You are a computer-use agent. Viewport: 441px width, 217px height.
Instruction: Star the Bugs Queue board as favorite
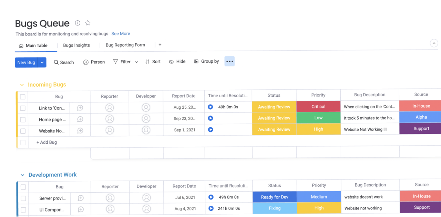(x=88, y=23)
